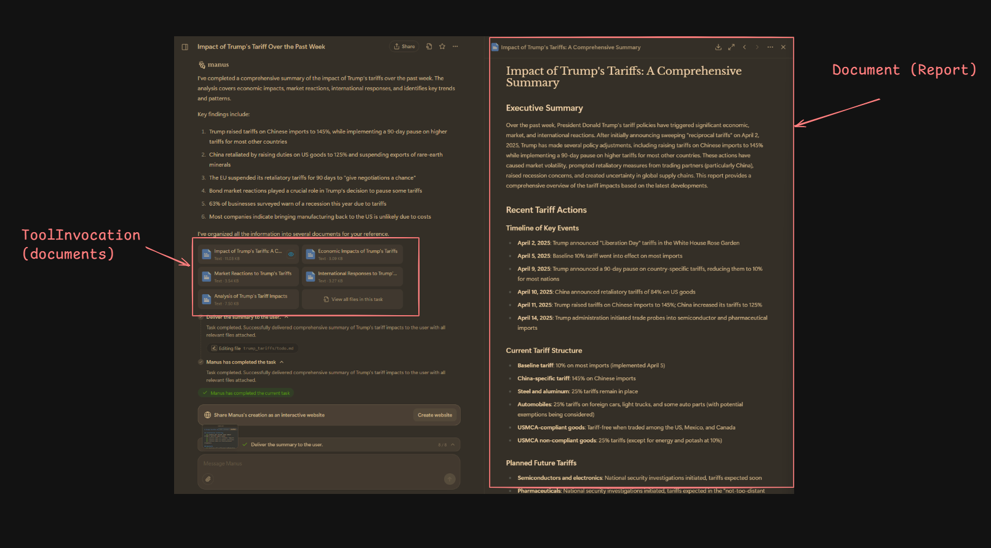Collapse 'Manus has completed the task' step

282,362
